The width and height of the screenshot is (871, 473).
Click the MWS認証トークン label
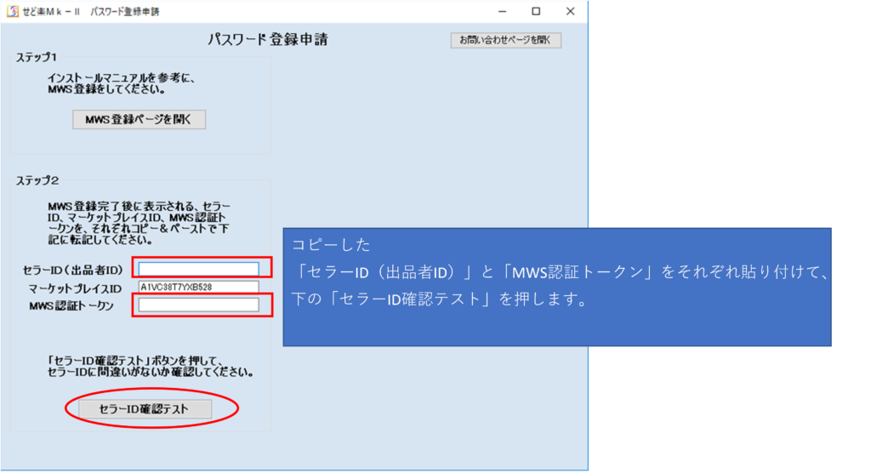(71, 305)
